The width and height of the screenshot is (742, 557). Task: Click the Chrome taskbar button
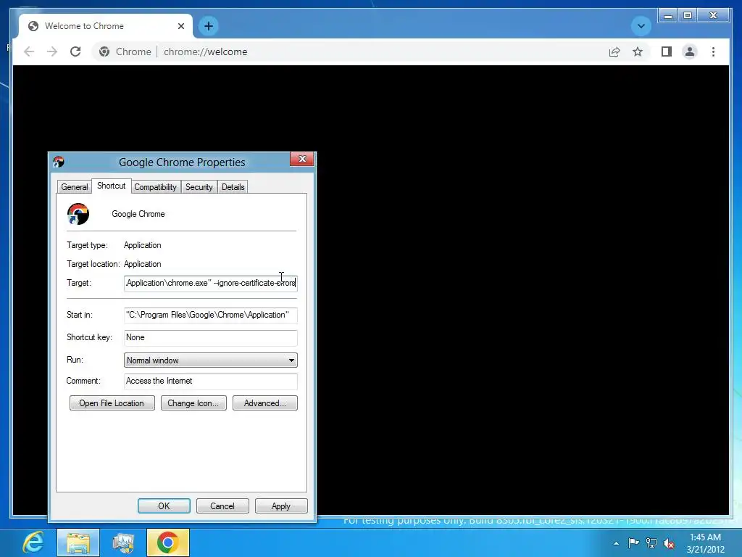click(x=168, y=542)
